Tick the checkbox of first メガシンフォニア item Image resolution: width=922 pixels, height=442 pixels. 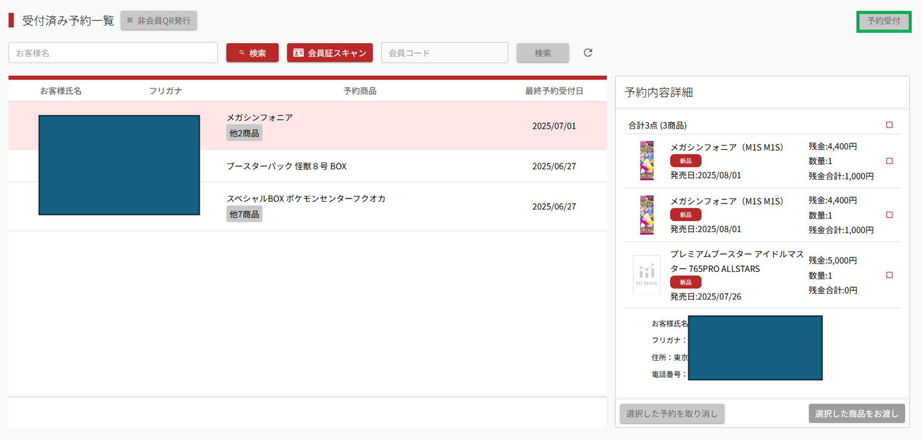890,161
